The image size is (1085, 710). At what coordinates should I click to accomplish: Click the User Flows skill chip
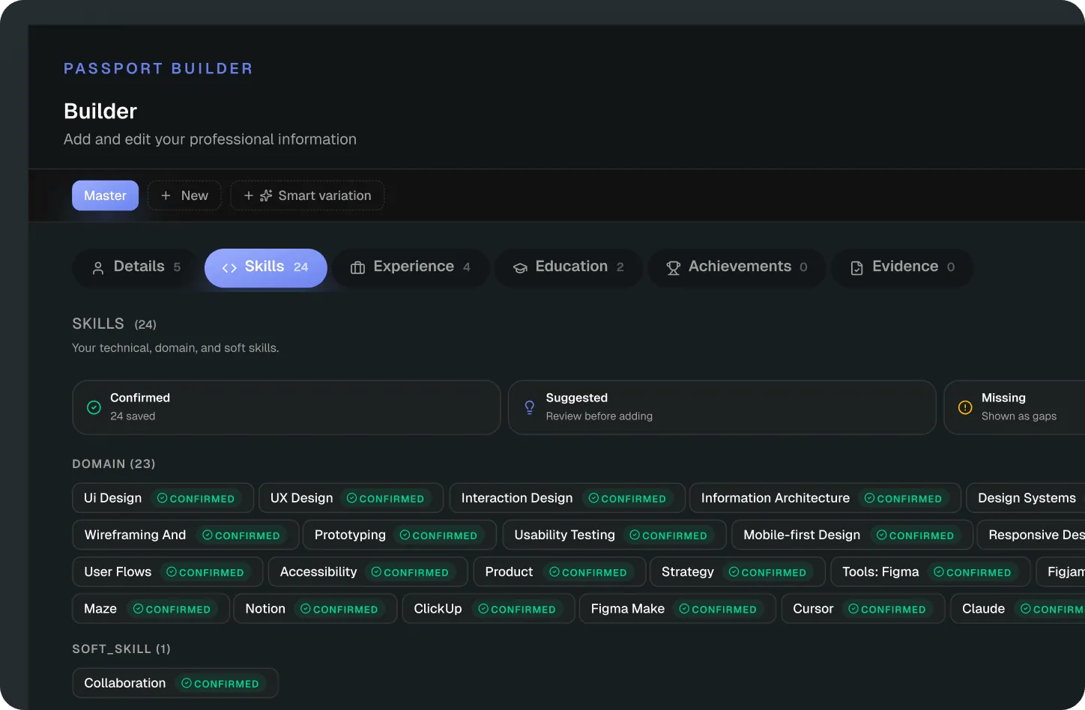pyautogui.click(x=168, y=571)
